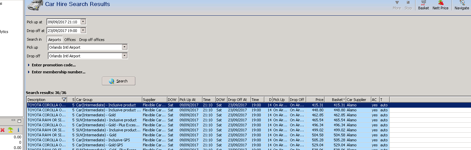Open the Pick up airport dropdown
The height and width of the screenshot is (150, 471).
coord(125,47)
